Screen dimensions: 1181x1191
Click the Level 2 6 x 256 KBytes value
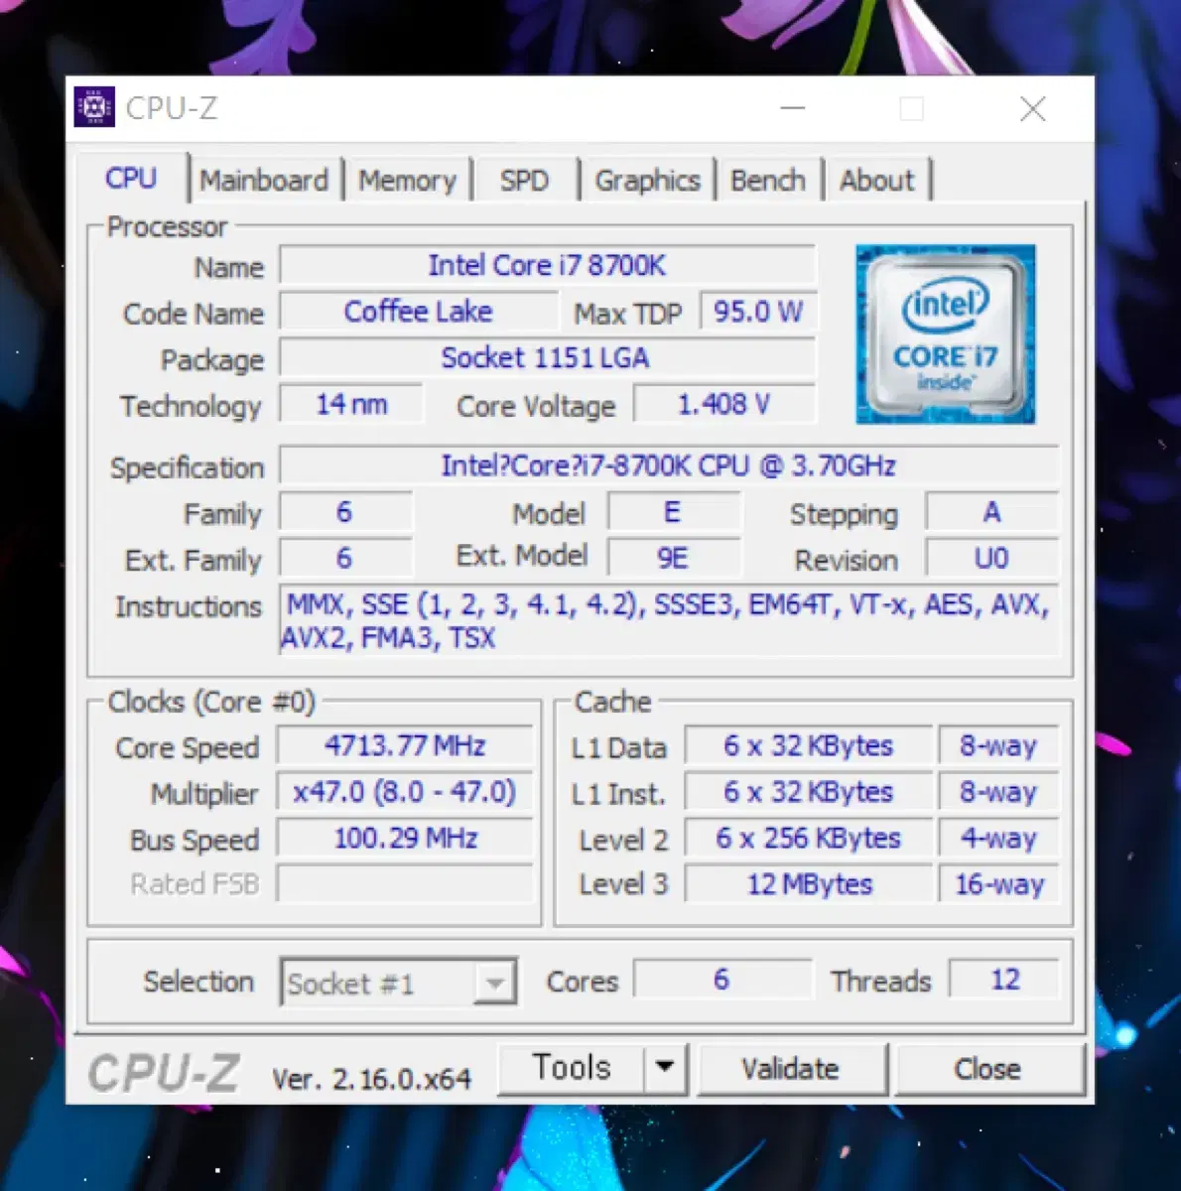[808, 838]
